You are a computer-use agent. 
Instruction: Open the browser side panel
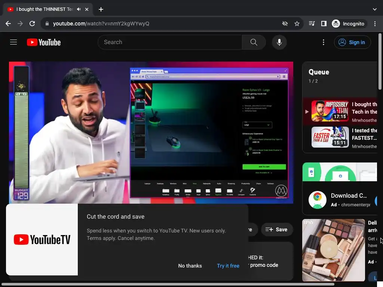click(324, 24)
